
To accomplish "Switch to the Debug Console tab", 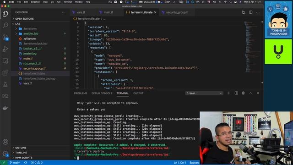I will point(102,93).
